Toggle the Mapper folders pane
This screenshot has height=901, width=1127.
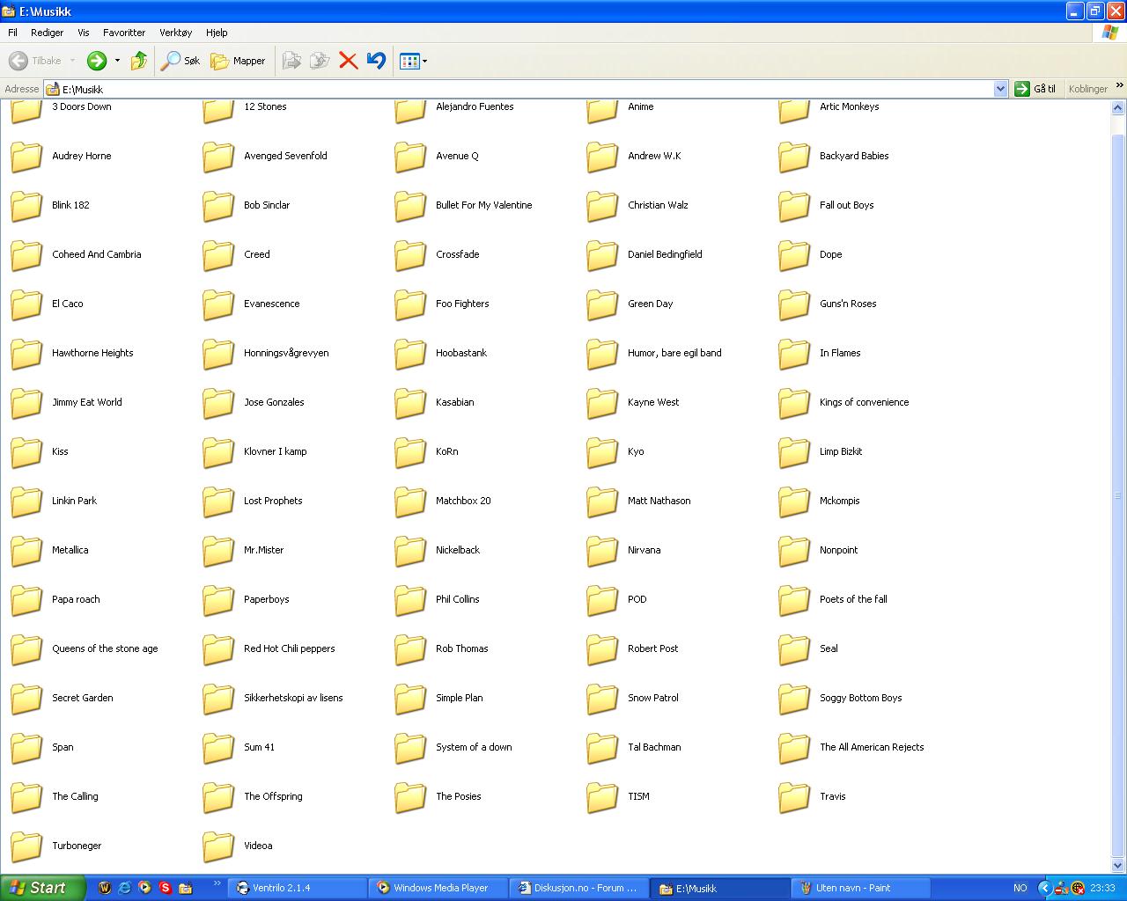pyautogui.click(x=238, y=61)
